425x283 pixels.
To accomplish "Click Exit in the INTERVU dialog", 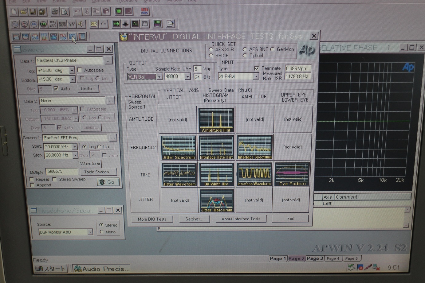I will pos(290,219).
